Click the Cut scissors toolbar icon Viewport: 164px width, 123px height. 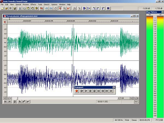pos(20,8)
